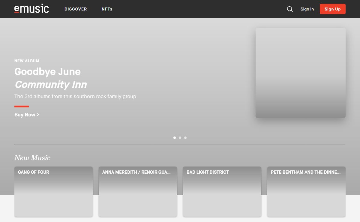Click the red Sign Up button
The image size is (360, 222).
click(333, 9)
